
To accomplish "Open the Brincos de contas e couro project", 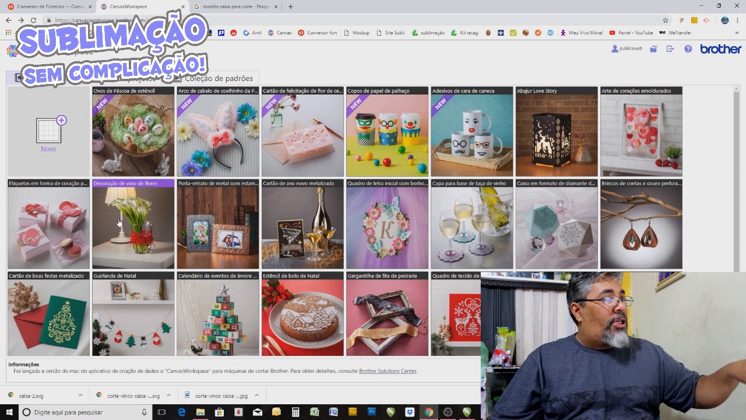I will [641, 224].
